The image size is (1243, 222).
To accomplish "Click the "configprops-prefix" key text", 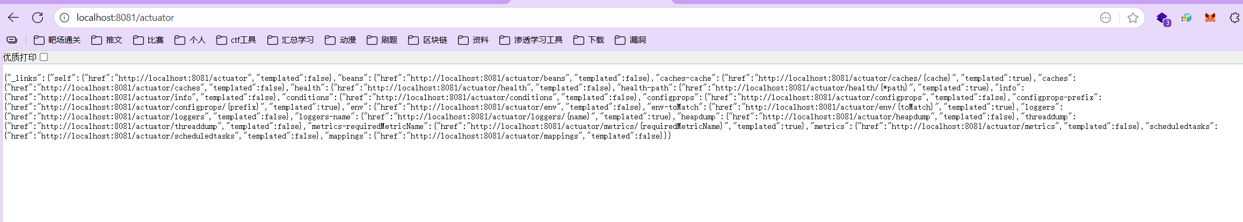I will pos(1055,97).
